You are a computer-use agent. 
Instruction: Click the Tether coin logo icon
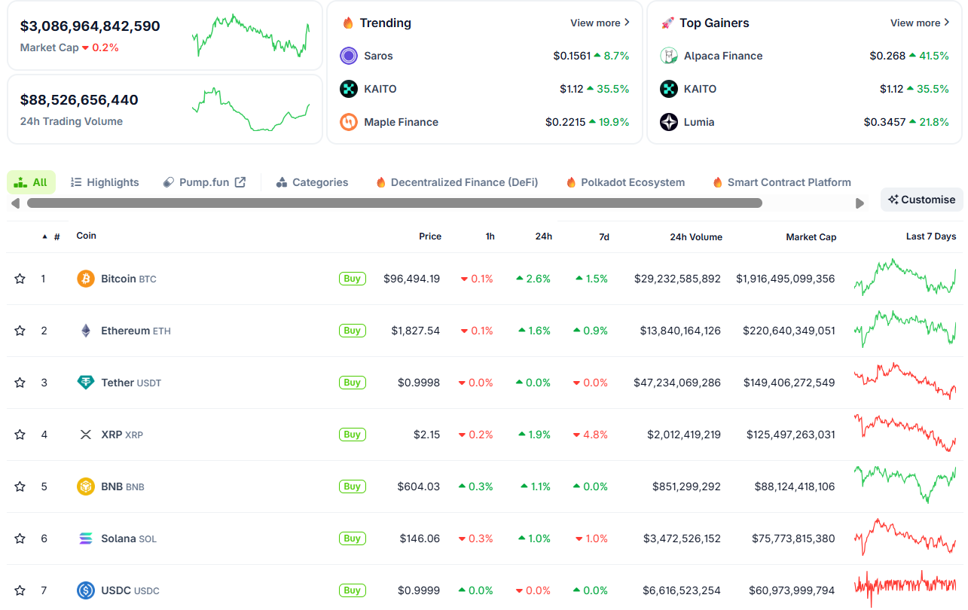pyautogui.click(x=86, y=383)
